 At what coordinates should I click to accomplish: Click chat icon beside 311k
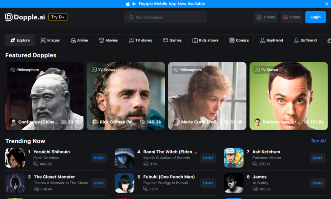click(146, 164)
